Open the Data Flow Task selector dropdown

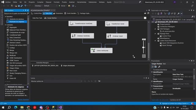coord(145,18)
